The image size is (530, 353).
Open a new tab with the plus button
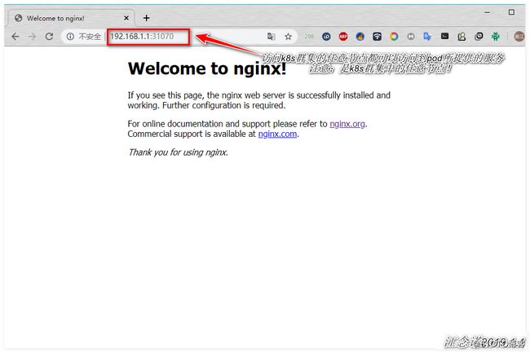(x=146, y=18)
